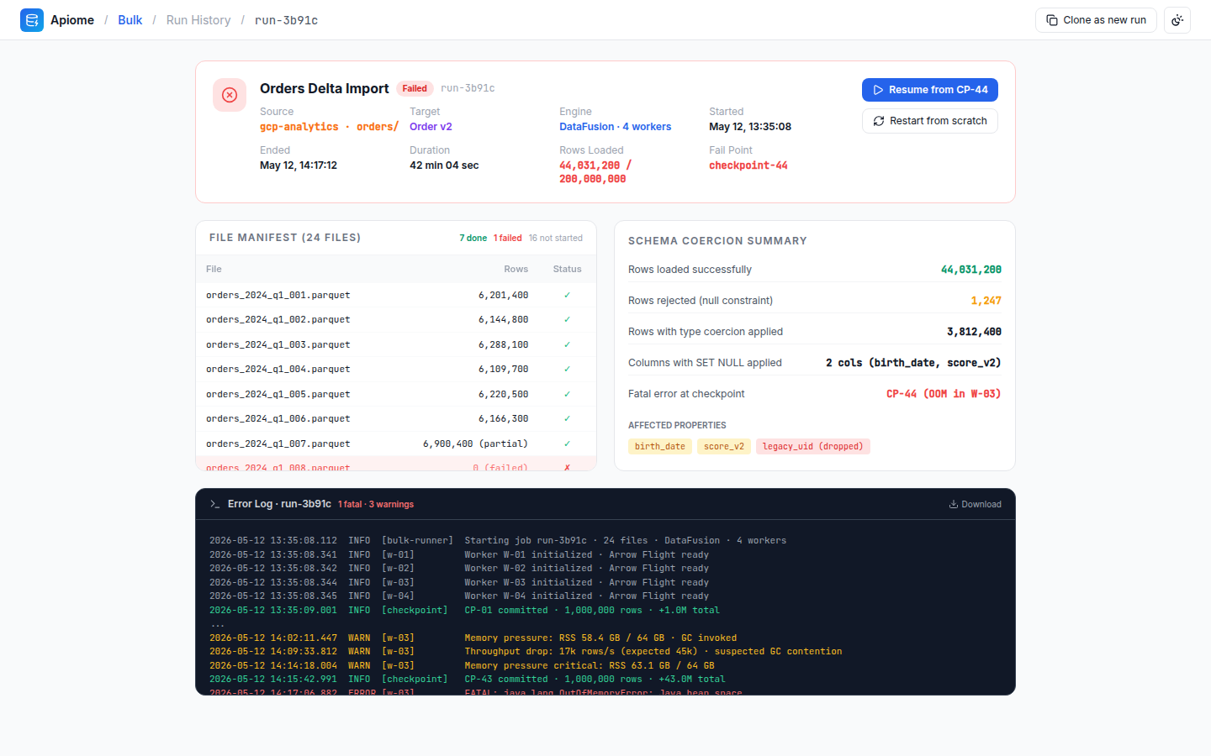The image size is (1211, 756).
Task: Open the Bulk breadcrumb link
Action: click(130, 20)
